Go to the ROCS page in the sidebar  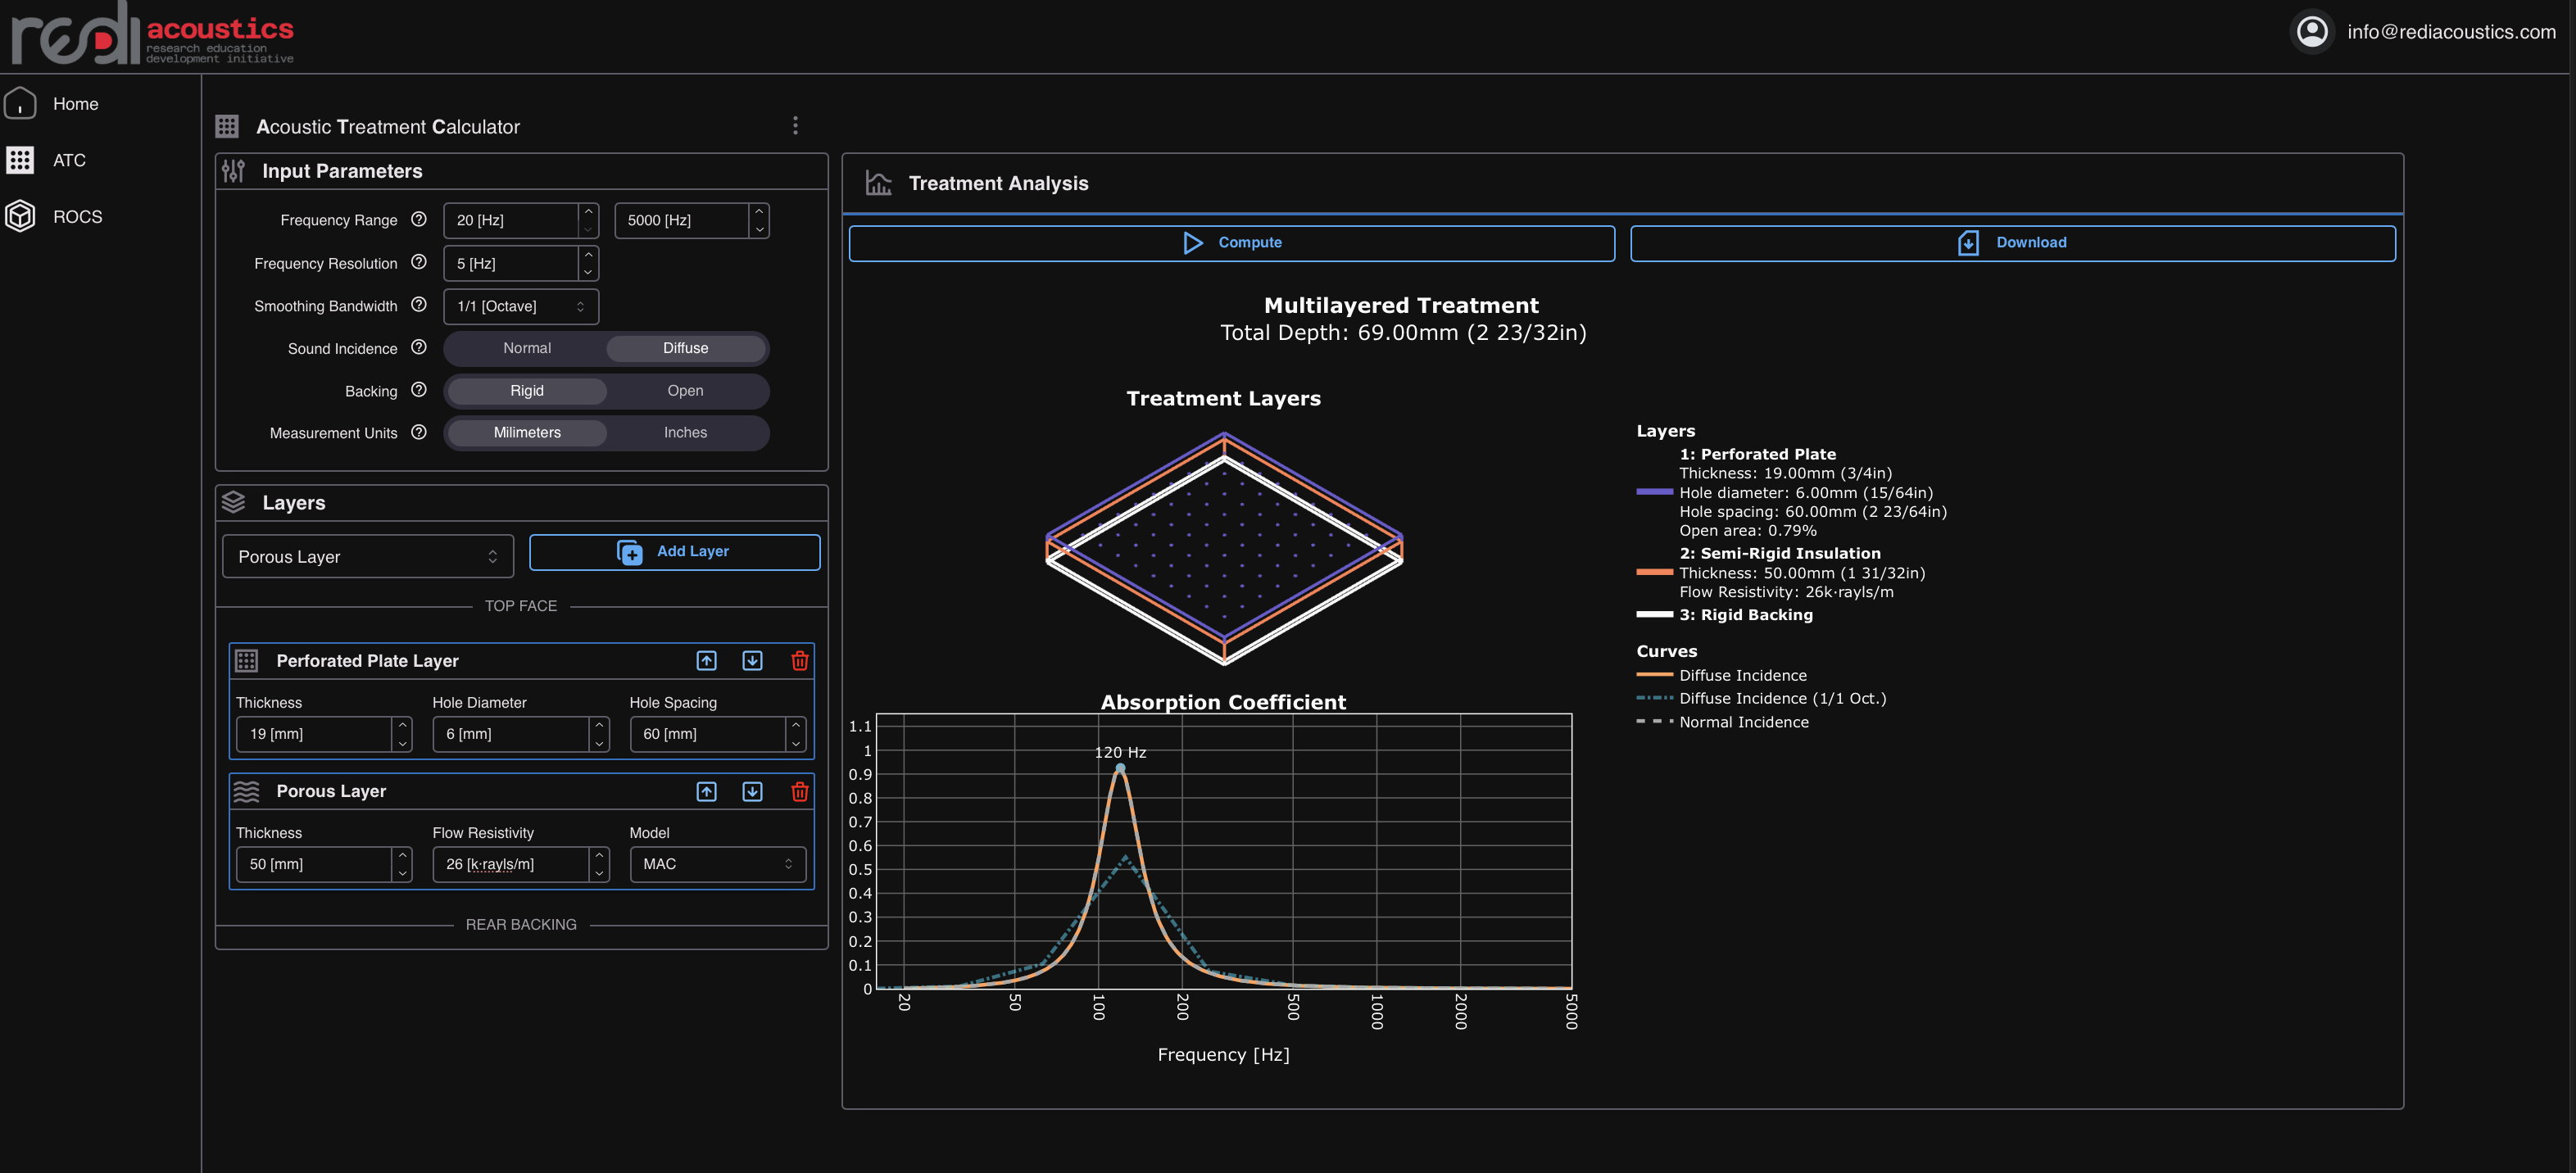(x=77, y=217)
